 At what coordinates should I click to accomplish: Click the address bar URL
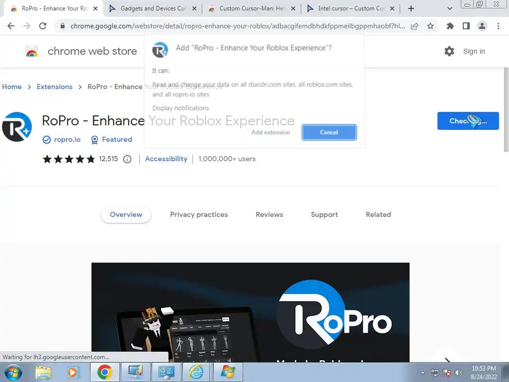(x=237, y=26)
